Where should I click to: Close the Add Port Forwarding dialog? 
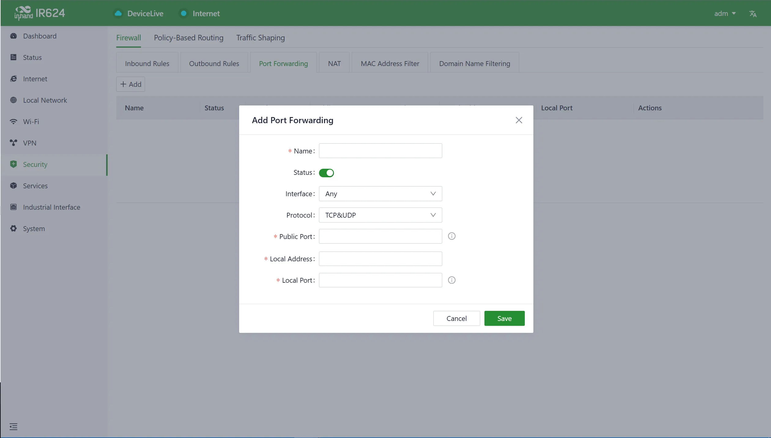(519, 120)
